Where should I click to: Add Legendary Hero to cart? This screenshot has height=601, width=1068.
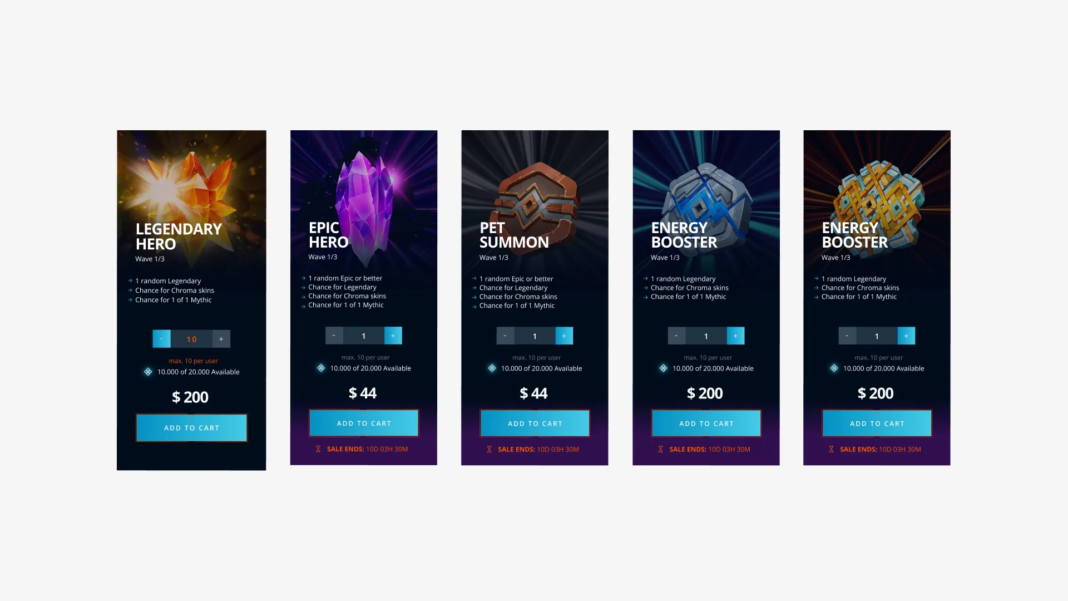pos(191,428)
